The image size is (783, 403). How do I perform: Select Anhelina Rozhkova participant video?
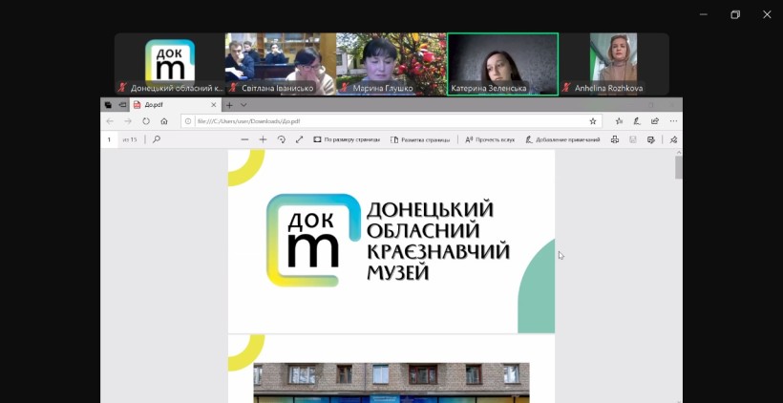pos(614,64)
